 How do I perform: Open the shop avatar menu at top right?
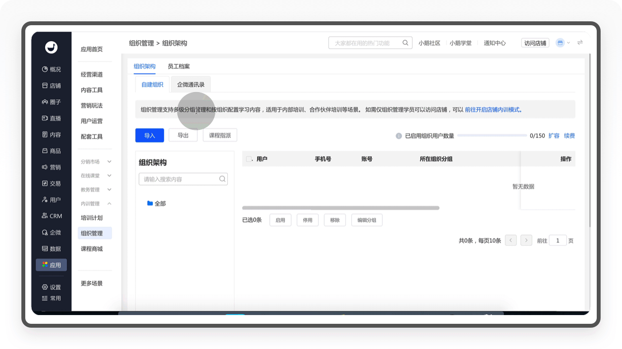coord(563,43)
